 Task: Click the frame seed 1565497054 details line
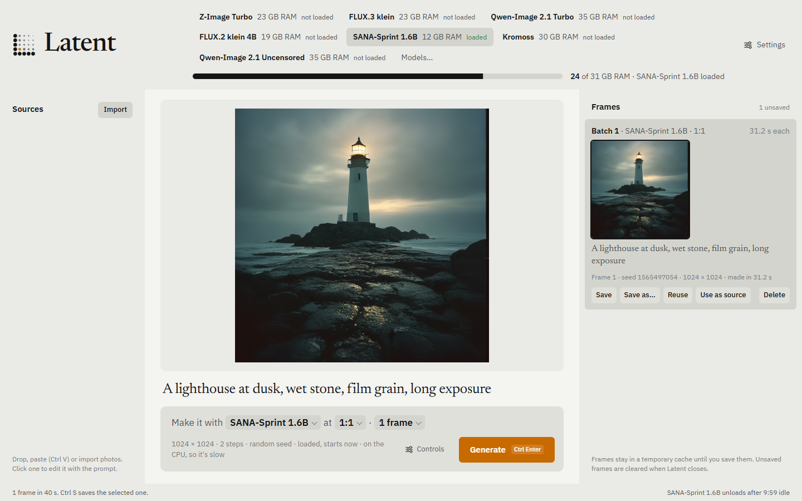coord(682,277)
